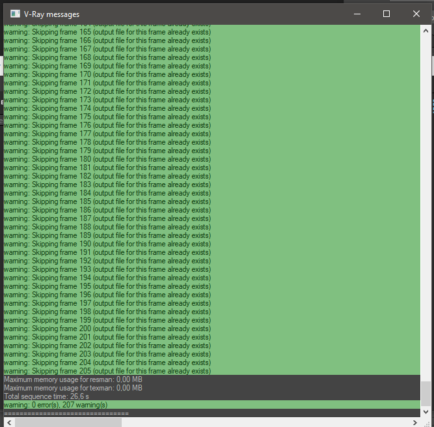Click empty vertical scrollbar track above thumb
This screenshot has height=427, width=434.
click(426, 196)
